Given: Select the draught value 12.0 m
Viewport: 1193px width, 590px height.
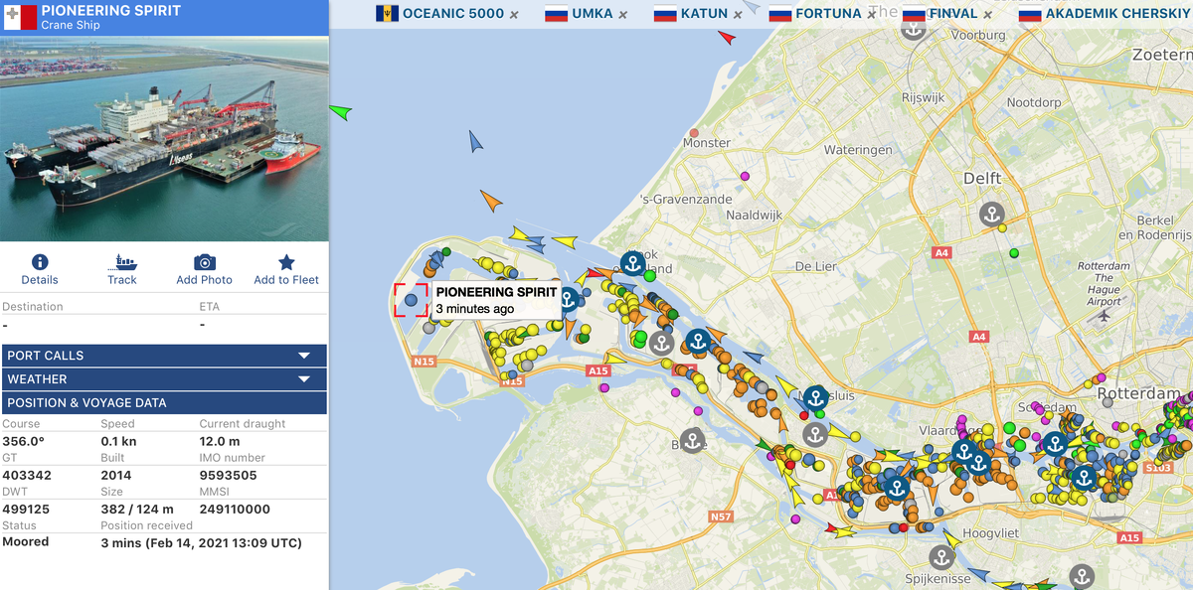Looking at the screenshot, I should 220,440.
